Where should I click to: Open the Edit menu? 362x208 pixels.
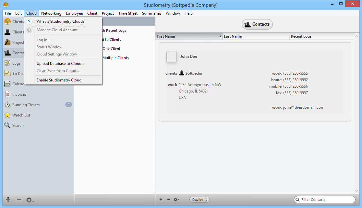(x=18, y=13)
